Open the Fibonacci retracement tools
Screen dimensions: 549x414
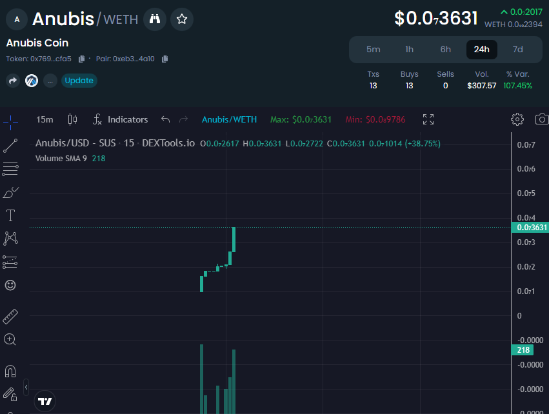[10, 169]
